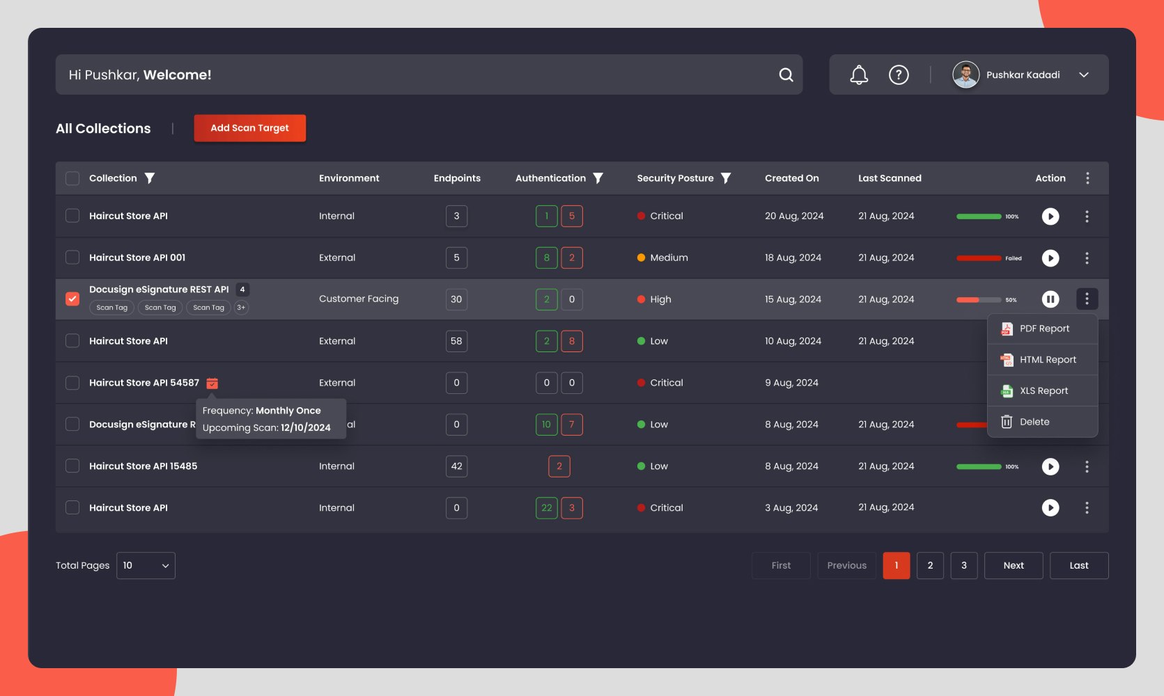Choose Delete from the action menu
1164x696 pixels.
[x=1043, y=422]
